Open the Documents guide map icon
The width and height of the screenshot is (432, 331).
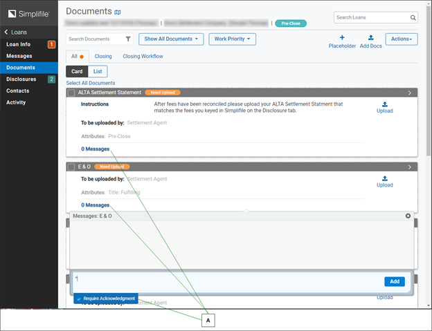click(x=118, y=12)
